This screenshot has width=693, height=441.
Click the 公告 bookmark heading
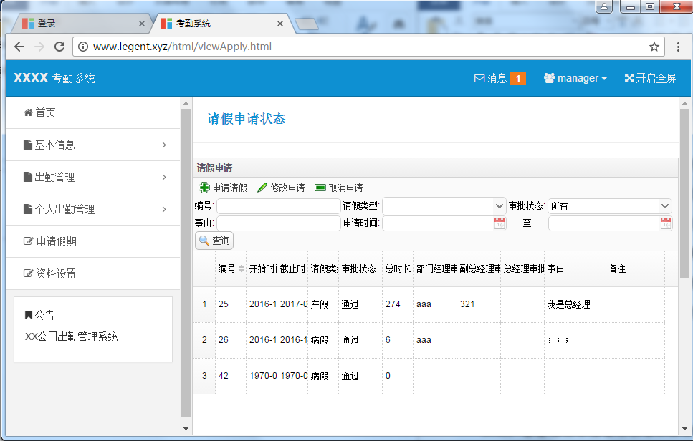click(x=39, y=315)
